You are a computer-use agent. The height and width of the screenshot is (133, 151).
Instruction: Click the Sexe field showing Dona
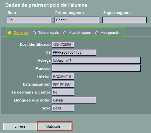point(63,108)
